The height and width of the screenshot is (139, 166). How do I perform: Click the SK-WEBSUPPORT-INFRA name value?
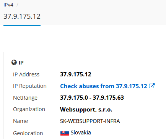click(90, 121)
